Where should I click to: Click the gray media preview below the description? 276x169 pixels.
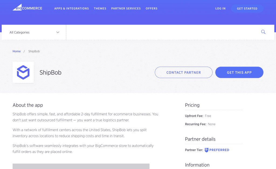click(81, 166)
